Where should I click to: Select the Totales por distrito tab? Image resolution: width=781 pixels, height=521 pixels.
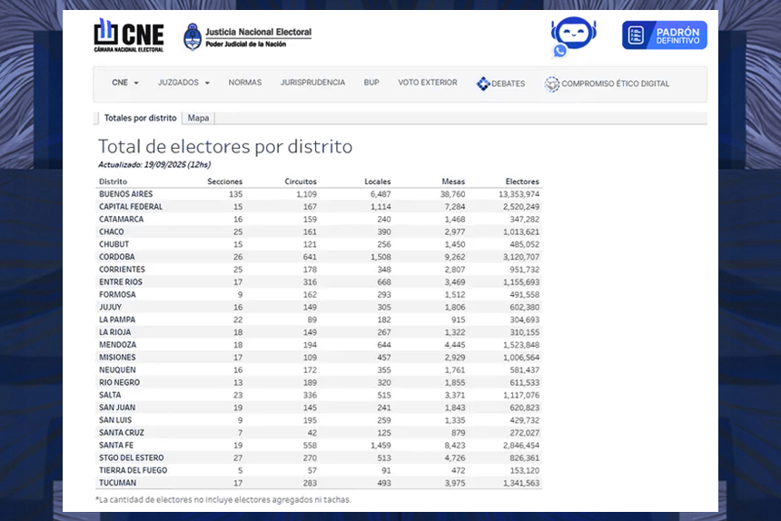(x=140, y=118)
